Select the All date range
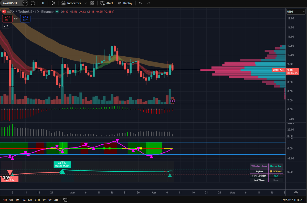 tap(56, 200)
